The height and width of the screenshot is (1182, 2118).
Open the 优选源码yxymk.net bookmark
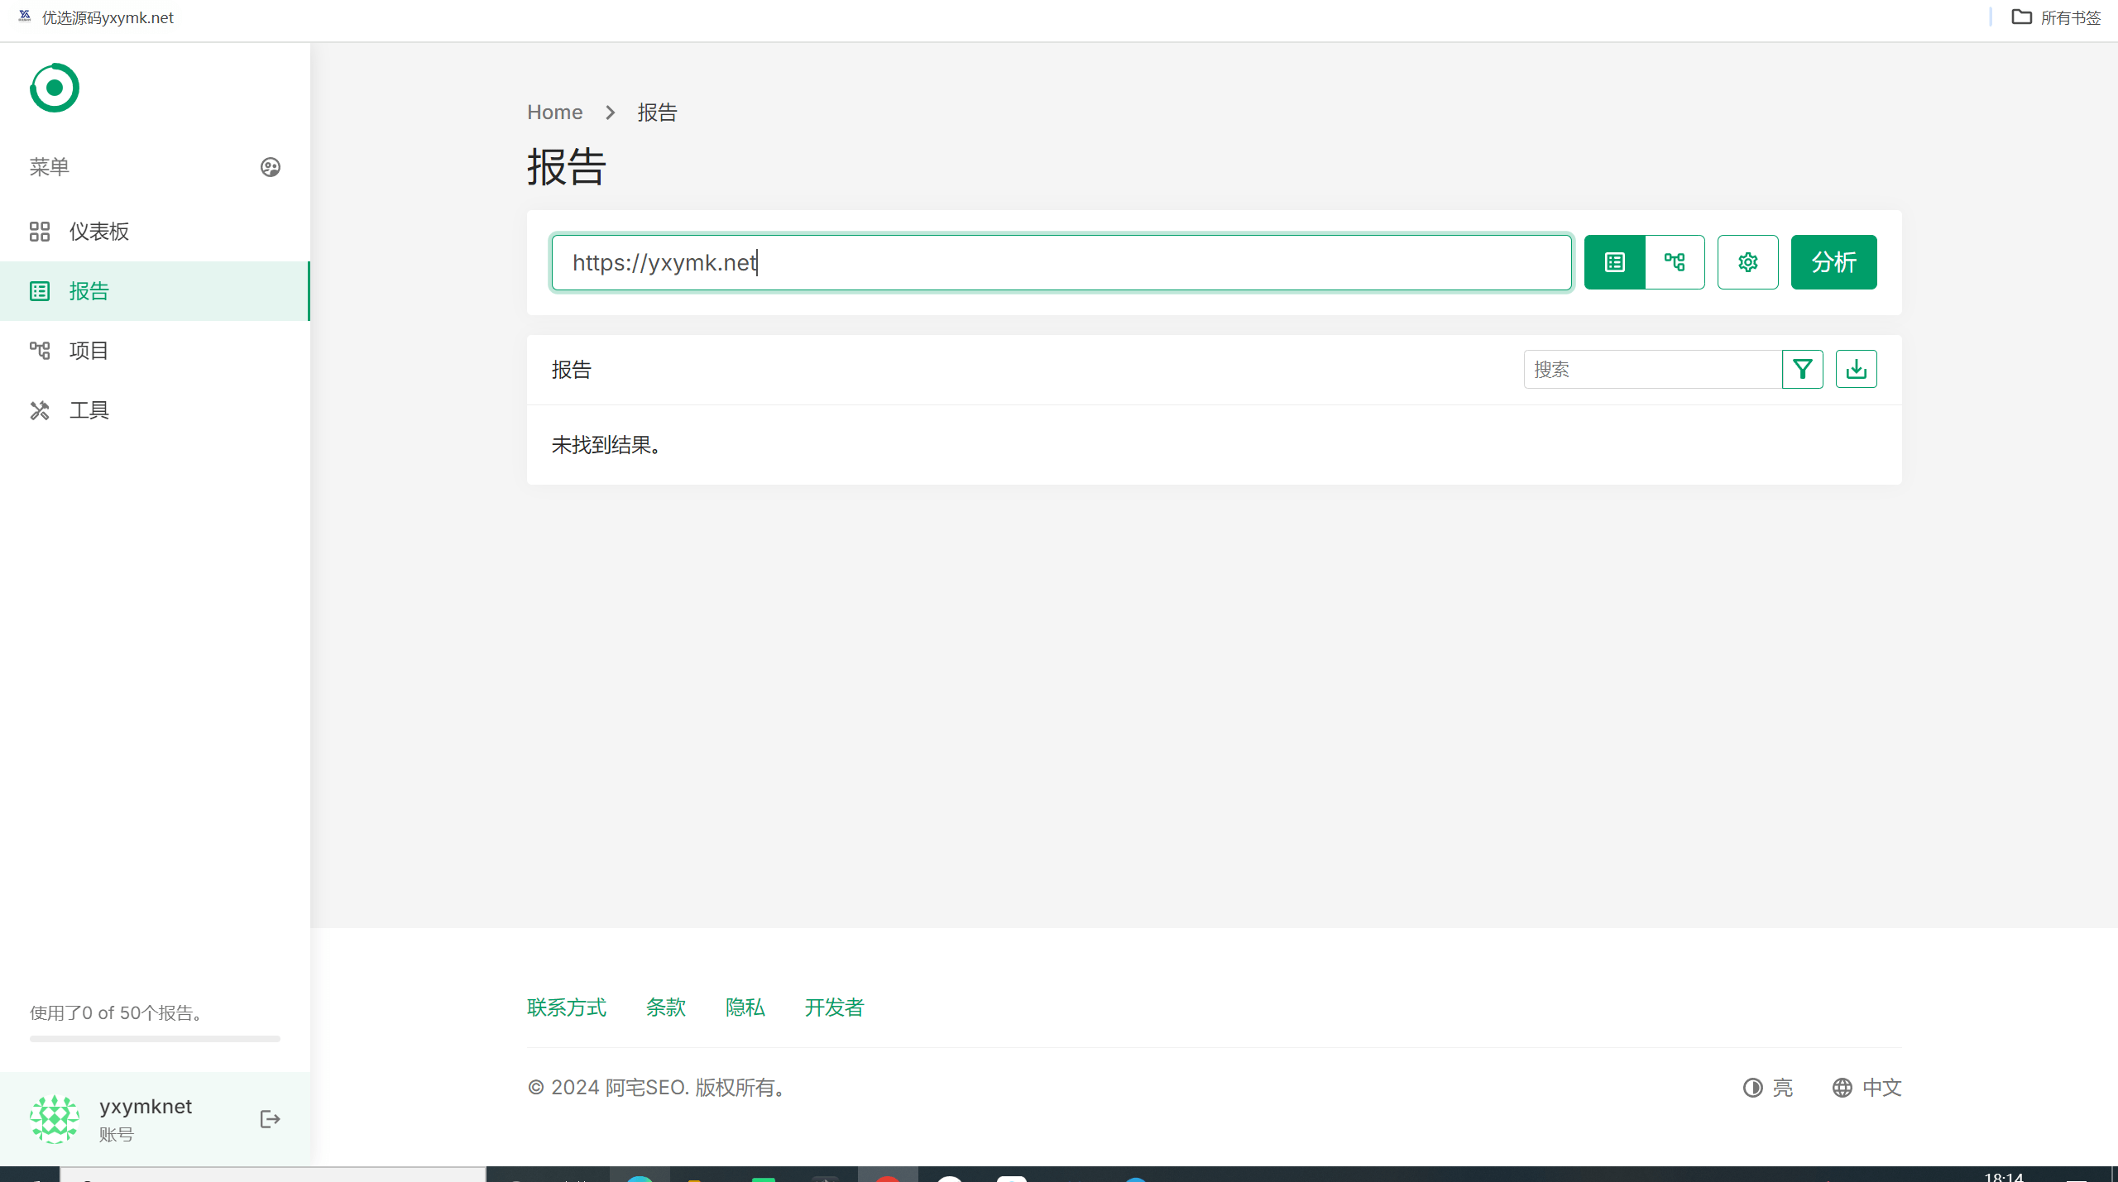tap(97, 17)
